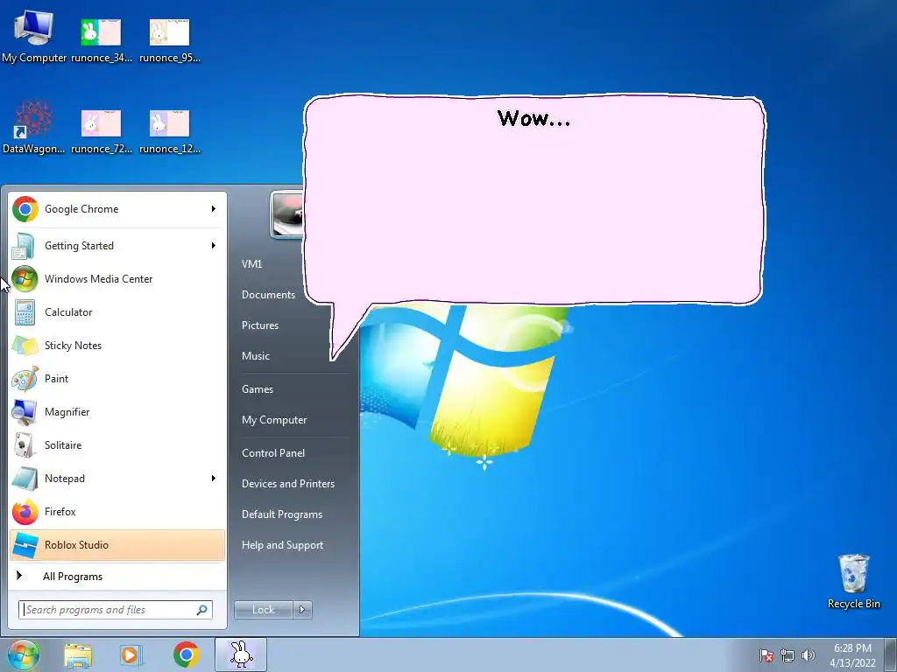Select the Recycle Bin desktop icon

(x=853, y=581)
